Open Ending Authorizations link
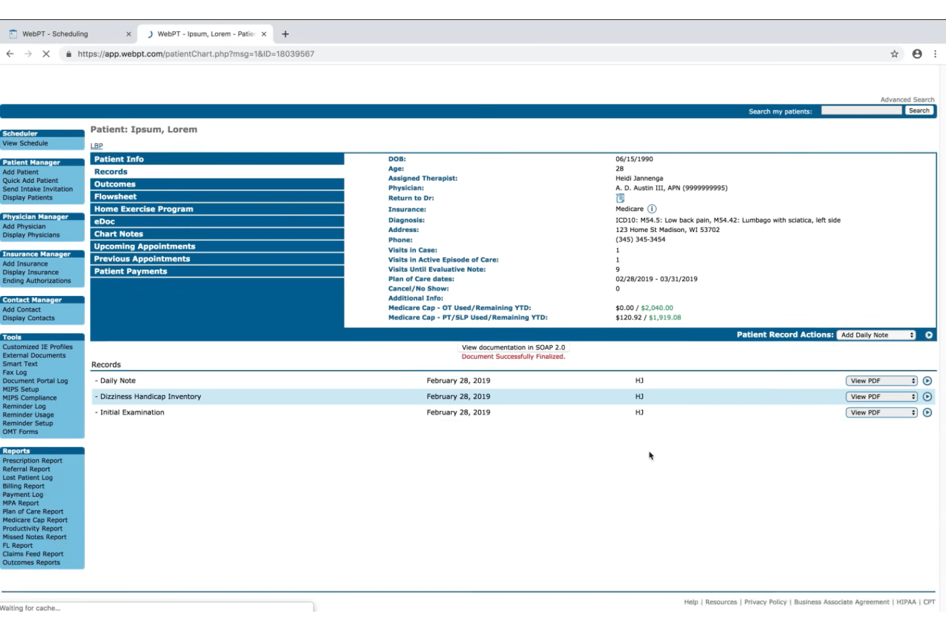 [x=36, y=281]
